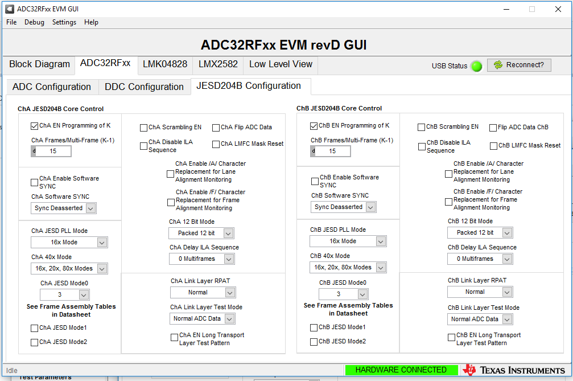The height and width of the screenshot is (381, 573).
Task: Enable ChB EN Long Transport Layer Test Pattern
Action: (x=451, y=338)
